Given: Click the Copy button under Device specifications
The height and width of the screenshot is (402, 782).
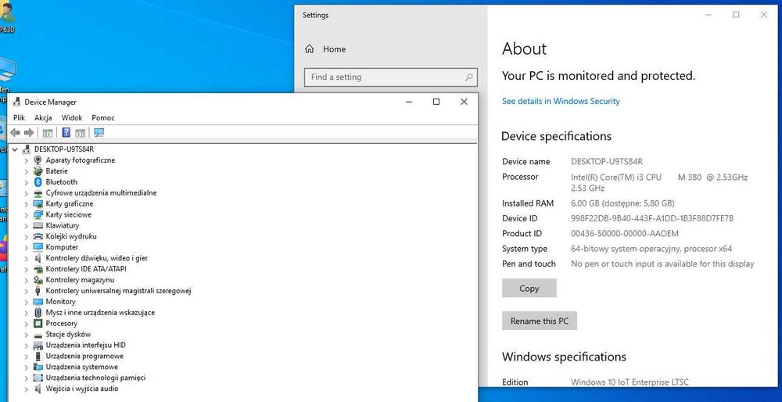Looking at the screenshot, I should click(x=529, y=289).
